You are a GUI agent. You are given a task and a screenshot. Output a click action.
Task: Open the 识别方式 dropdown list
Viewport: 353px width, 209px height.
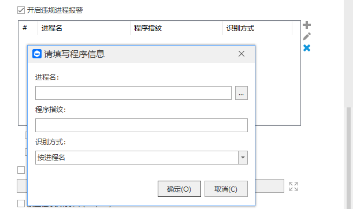(243, 158)
